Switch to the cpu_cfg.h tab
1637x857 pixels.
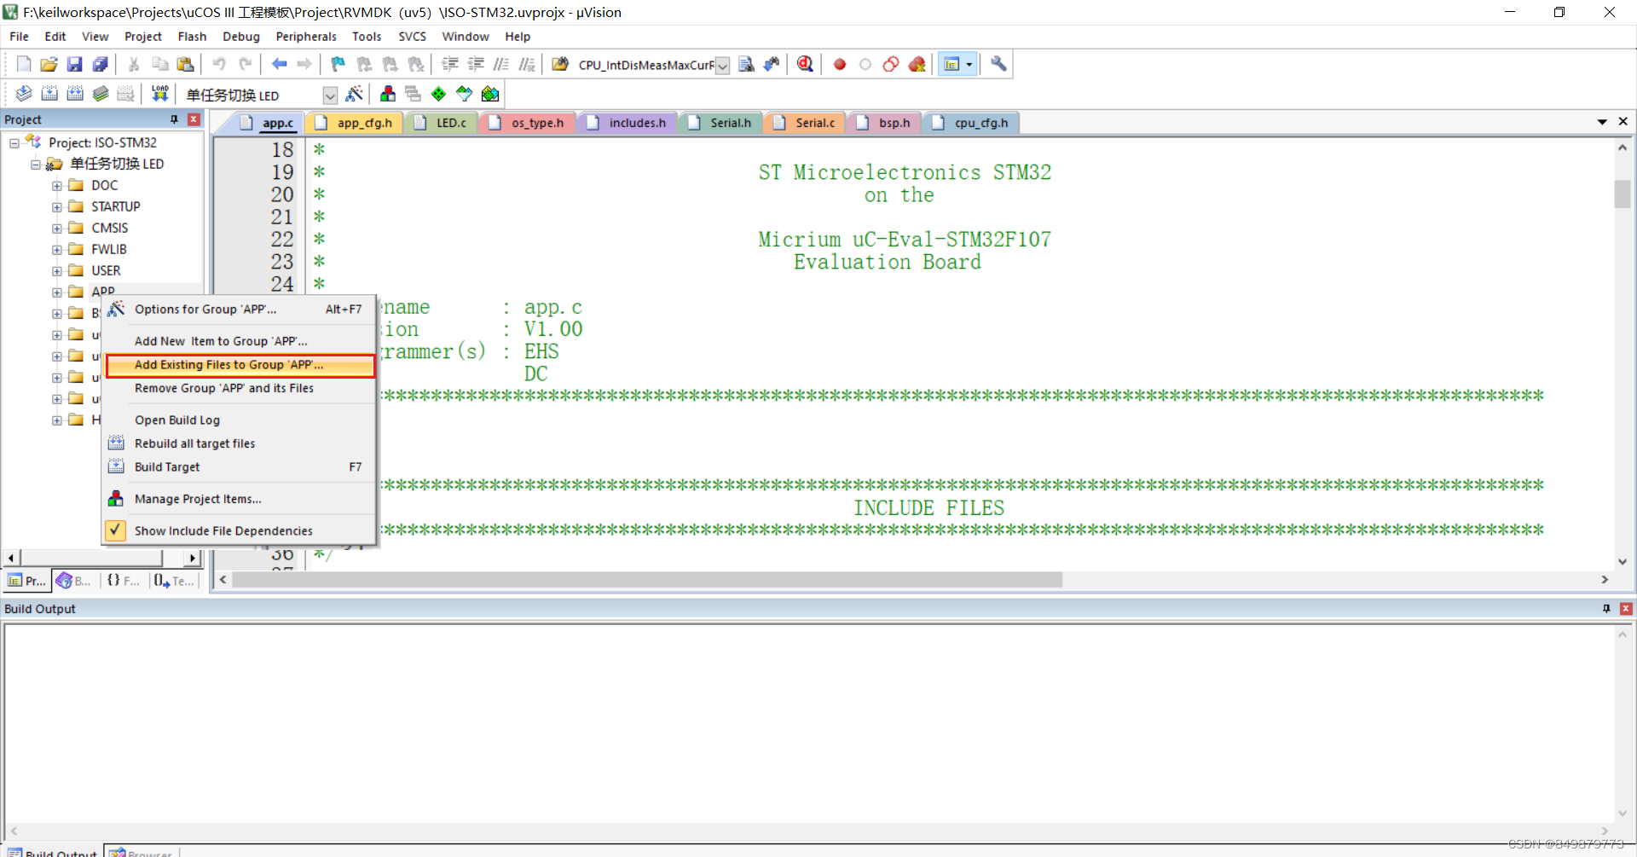[973, 123]
